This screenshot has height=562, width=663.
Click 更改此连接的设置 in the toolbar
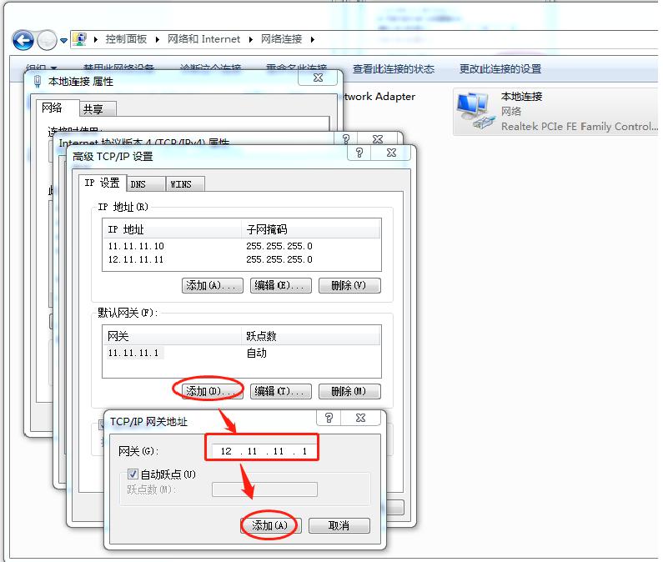500,69
